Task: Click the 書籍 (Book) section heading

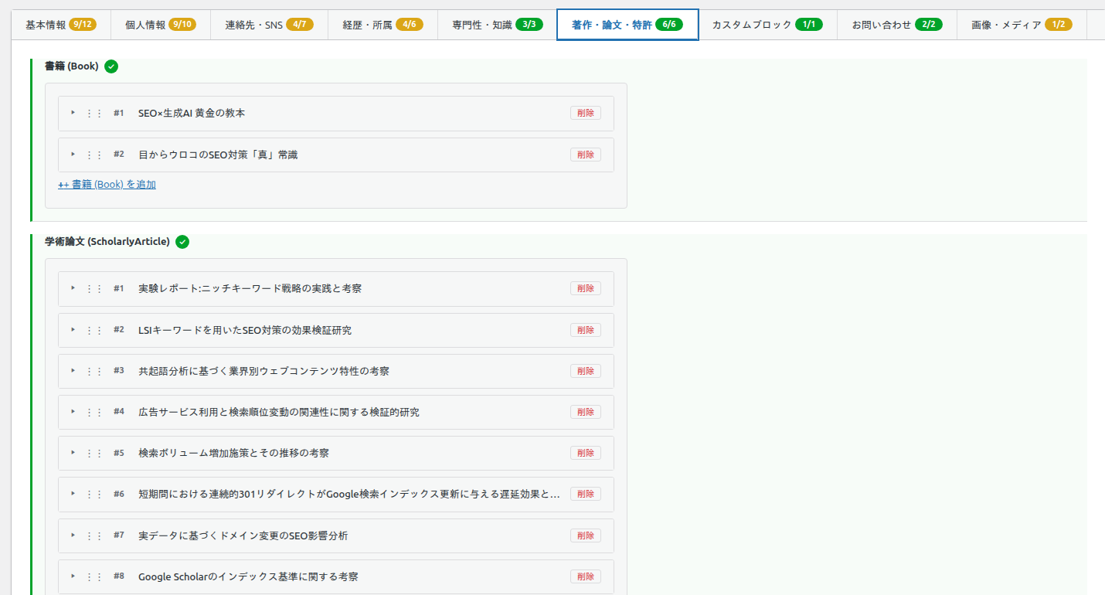Action: [72, 66]
